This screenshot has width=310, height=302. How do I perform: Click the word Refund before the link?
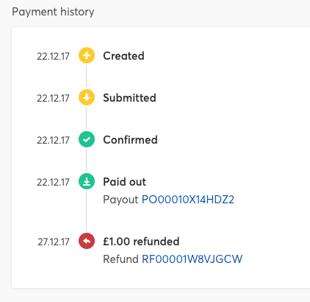(x=120, y=259)
